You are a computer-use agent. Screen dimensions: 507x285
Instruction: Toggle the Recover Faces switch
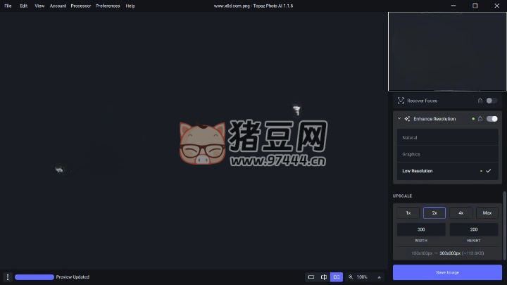492,101
